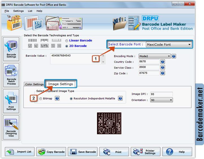This screenshot has height=159, width=204.
Task: Click the barcode cards banner icon
Action: (x=34, y=23)
